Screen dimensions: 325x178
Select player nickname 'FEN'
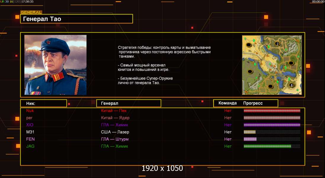coord(30,139)
